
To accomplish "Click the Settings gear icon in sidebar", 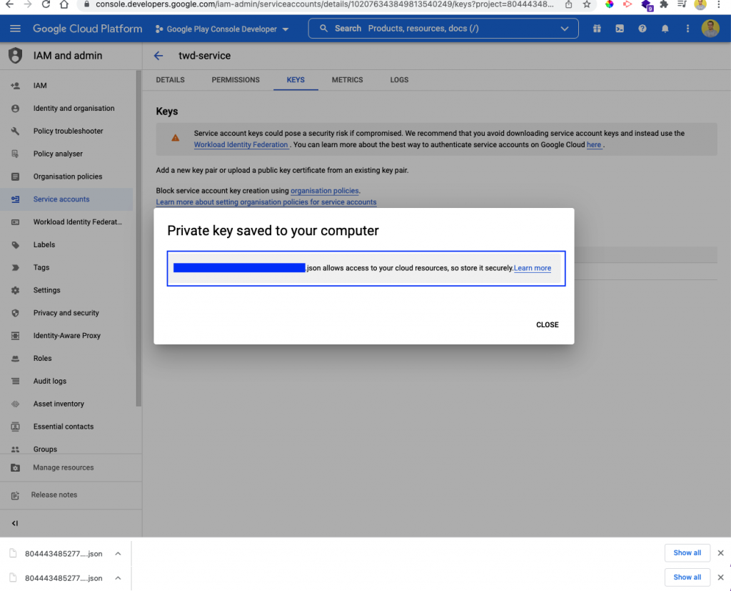I will point(15,290).
